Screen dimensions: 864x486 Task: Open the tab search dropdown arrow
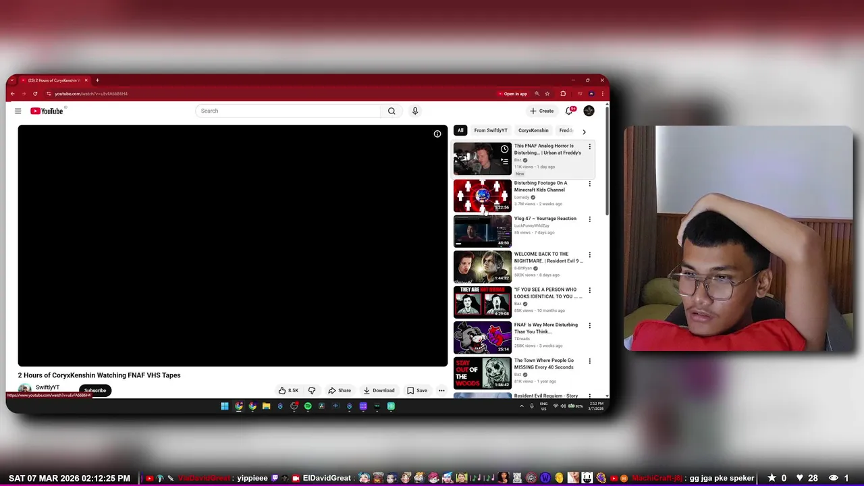click(x=11, y=80)
